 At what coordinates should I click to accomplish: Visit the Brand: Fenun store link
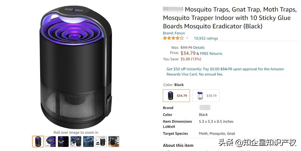[x=174, y=33]
